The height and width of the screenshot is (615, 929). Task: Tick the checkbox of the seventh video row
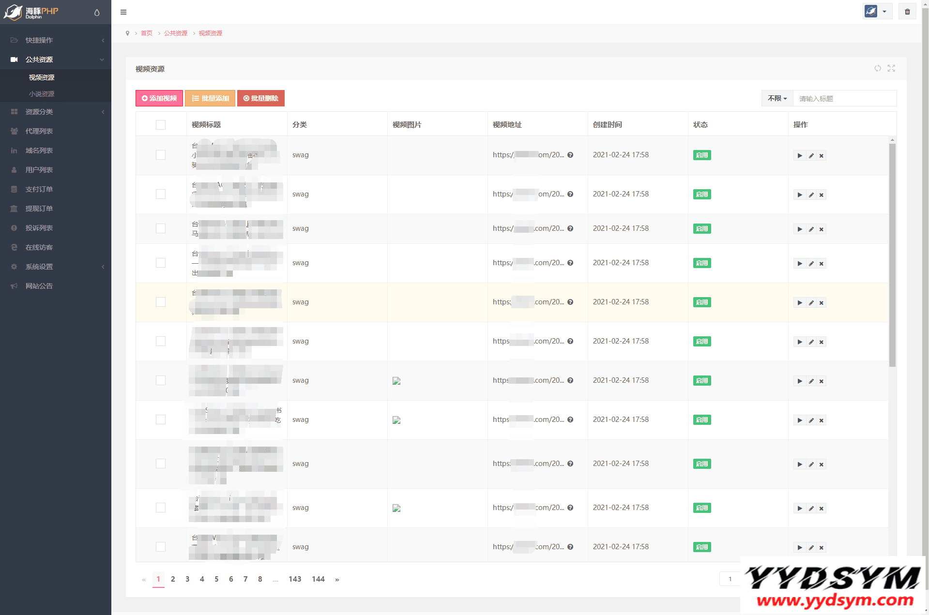coord(161,380)
